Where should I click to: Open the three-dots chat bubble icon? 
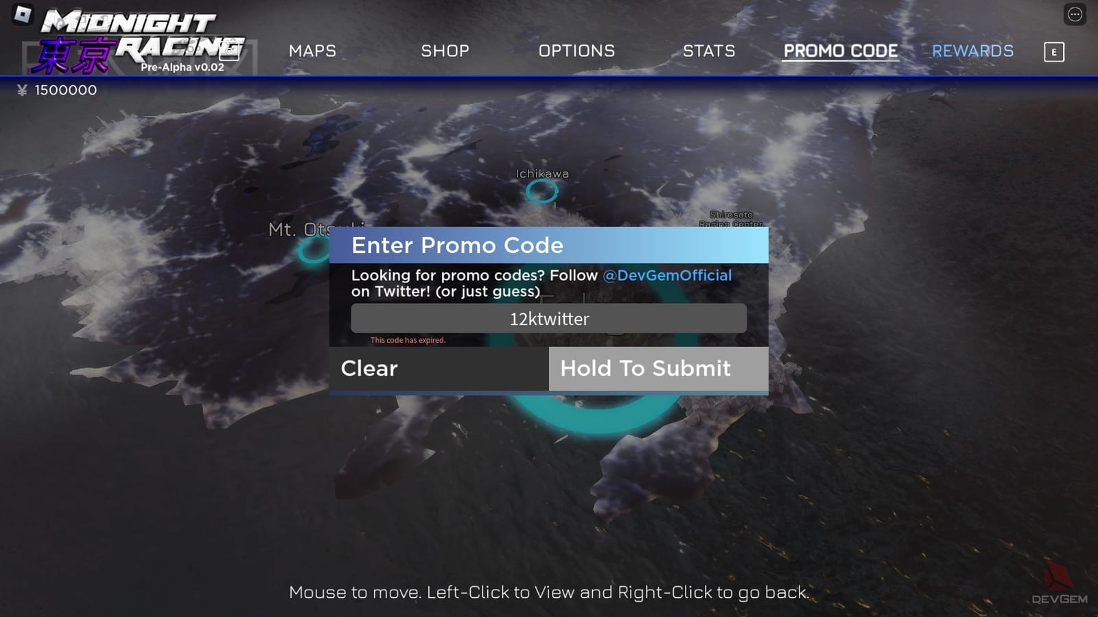(1075, 14)
